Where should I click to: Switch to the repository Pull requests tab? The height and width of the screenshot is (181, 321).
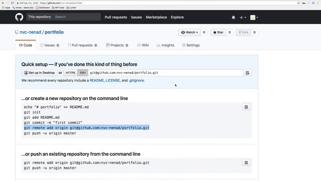coord(82,45)
